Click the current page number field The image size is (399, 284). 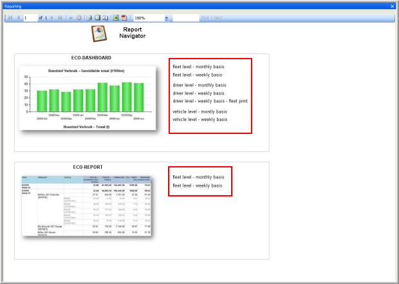click(30, 18)
